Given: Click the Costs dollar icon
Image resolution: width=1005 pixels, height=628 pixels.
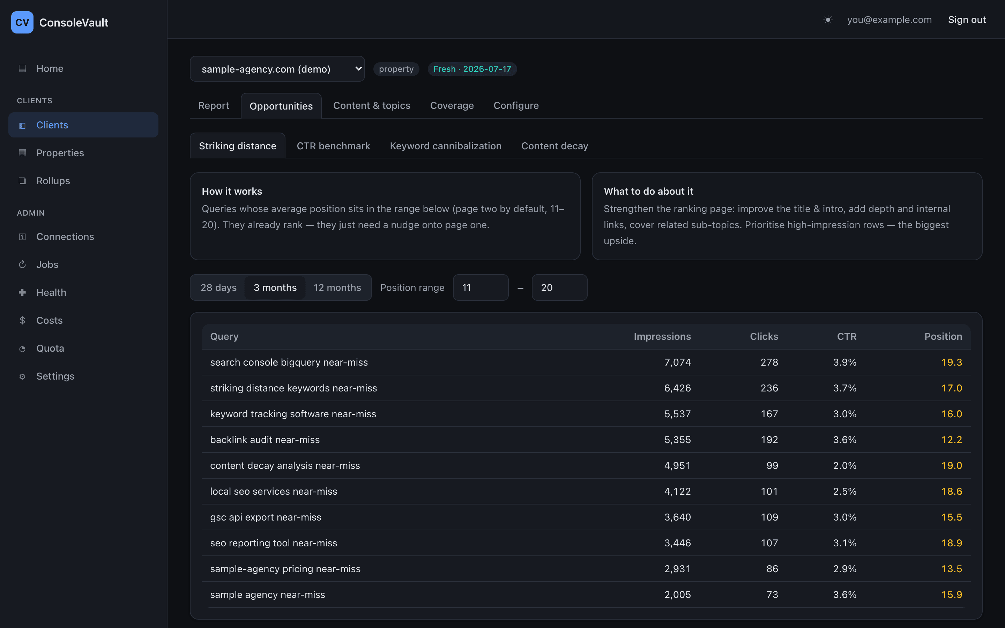Looking at the screenshot, I should coord(22,320).
